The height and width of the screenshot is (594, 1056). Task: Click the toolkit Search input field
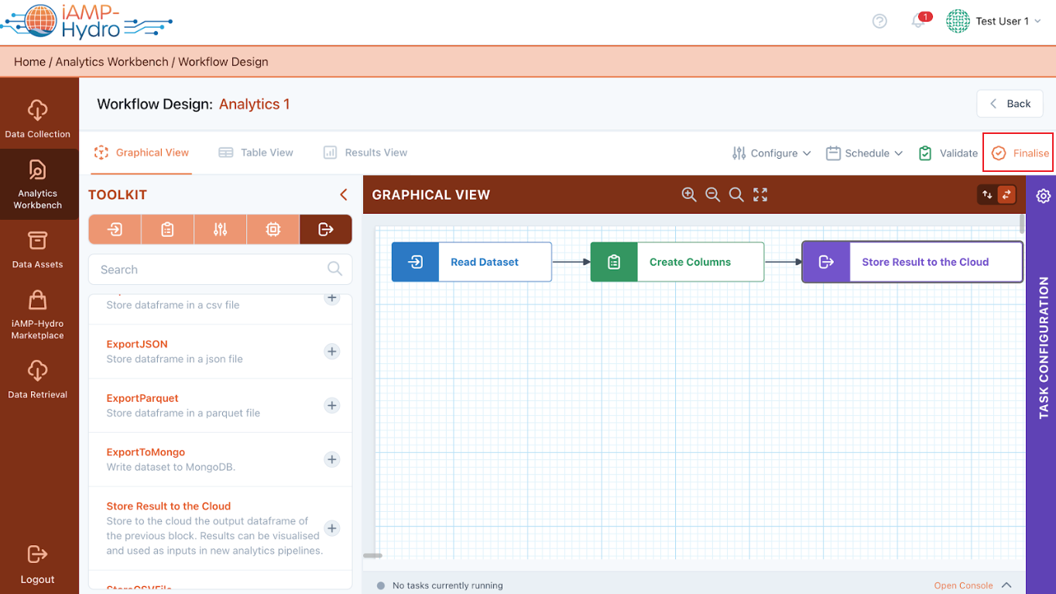point(209,270)
